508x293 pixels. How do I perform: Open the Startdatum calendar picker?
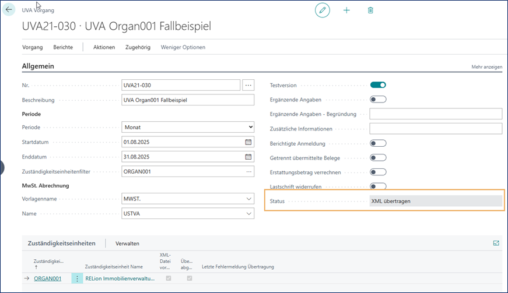[248, 142]
